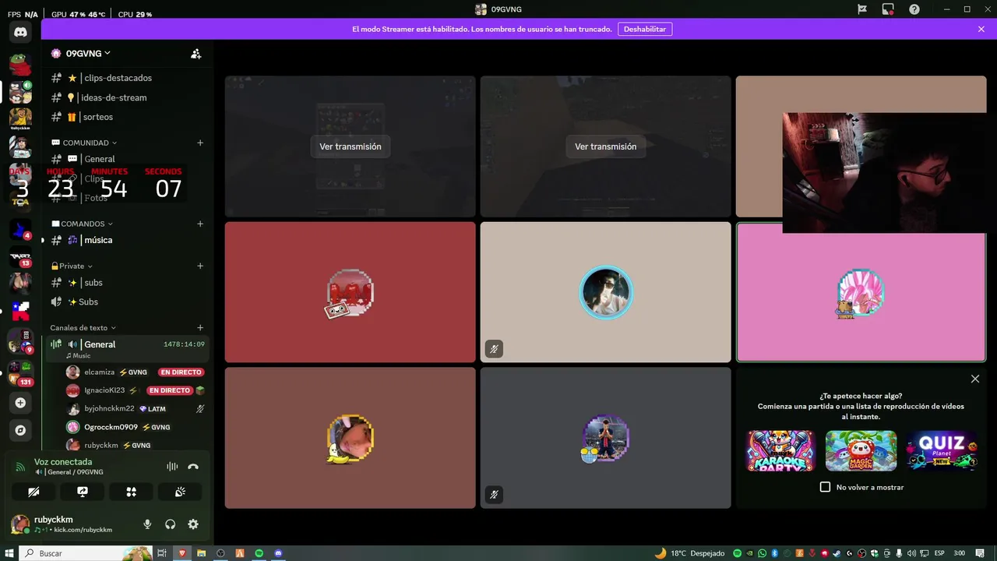This screenshot has height=561, width=997.
Task: Open the soundboard button in voice panel
Action: click(x=180, y=492)
